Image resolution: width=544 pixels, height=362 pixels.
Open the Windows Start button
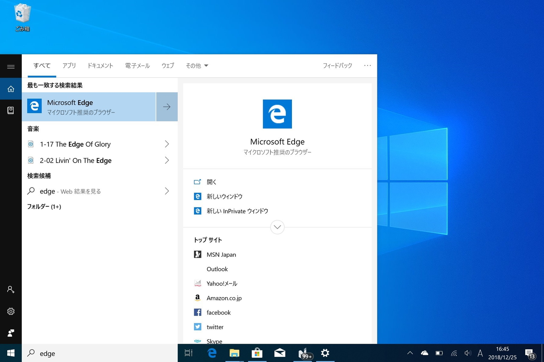[11, 353]
